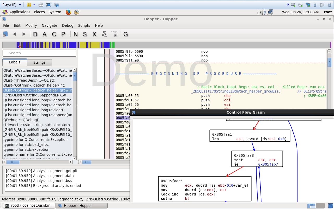Click the network adapter device icon in Player bar

(308, 5)
